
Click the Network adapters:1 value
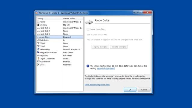71,49
